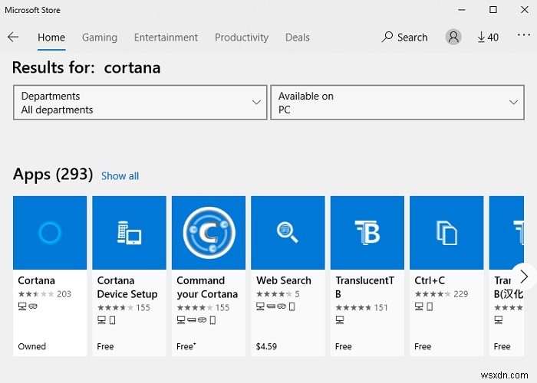
Task: Switch to the Entertainment tab
Action: click(x=166, y=38)
